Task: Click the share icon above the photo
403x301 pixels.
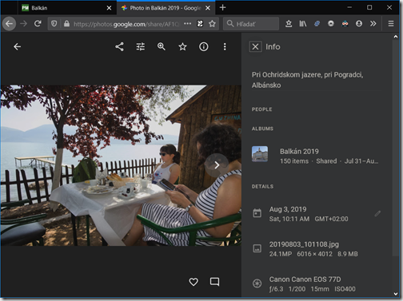Action: coord(119,47)
